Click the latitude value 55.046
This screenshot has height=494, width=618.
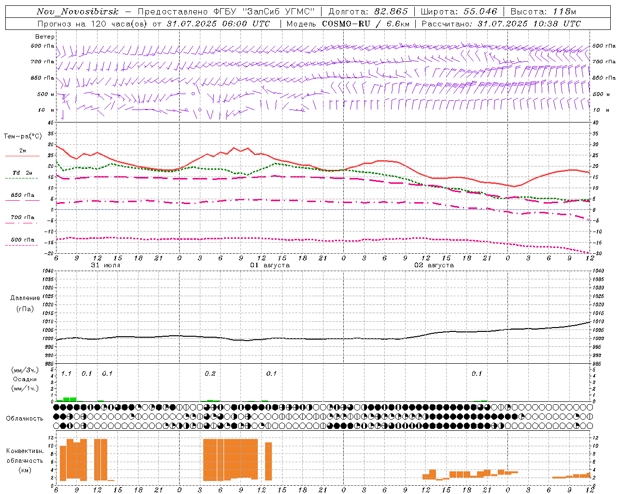480,12
